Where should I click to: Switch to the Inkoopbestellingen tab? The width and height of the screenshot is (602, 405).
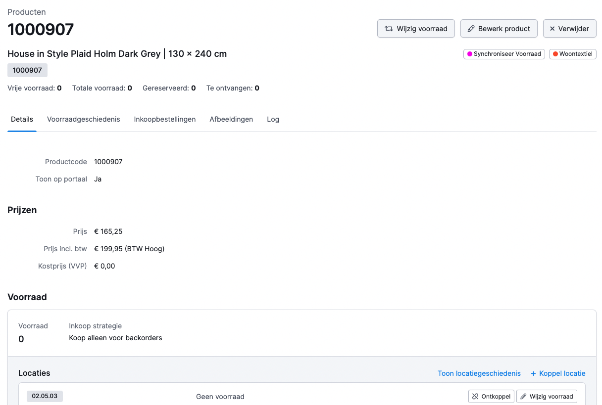point(165,119)
